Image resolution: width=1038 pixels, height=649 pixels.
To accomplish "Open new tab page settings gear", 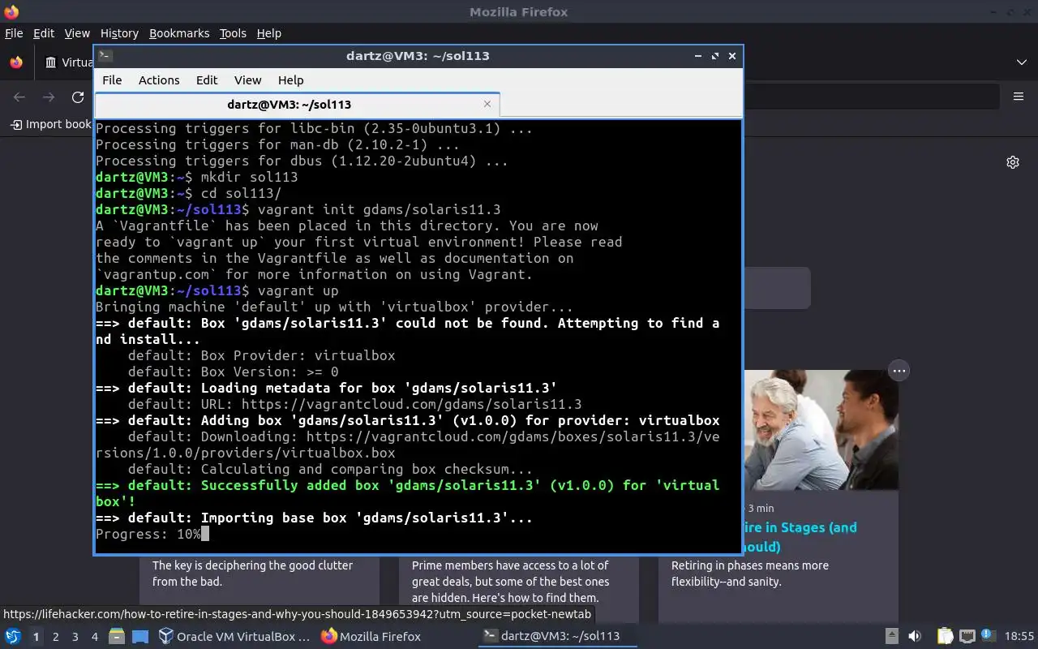I will (1013, 162).
